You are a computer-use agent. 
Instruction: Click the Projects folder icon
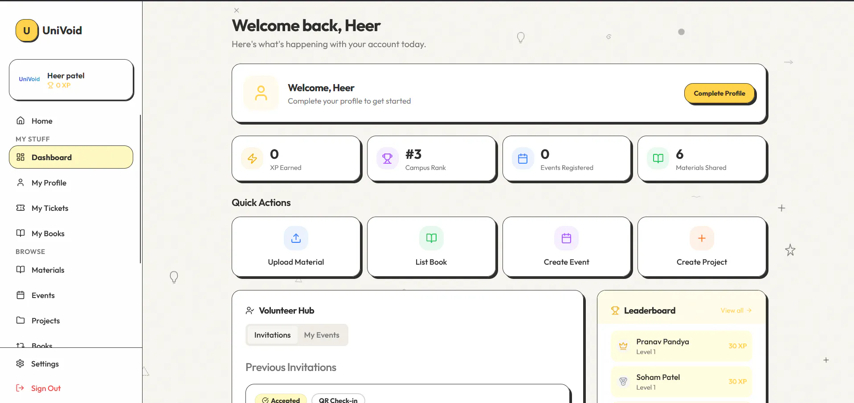point(20,320)
